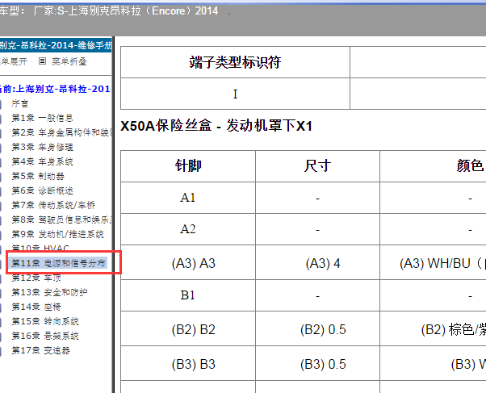Open 第17章 变速器 chapter
This screenshot has width=486, height=393.
[40, 350]
